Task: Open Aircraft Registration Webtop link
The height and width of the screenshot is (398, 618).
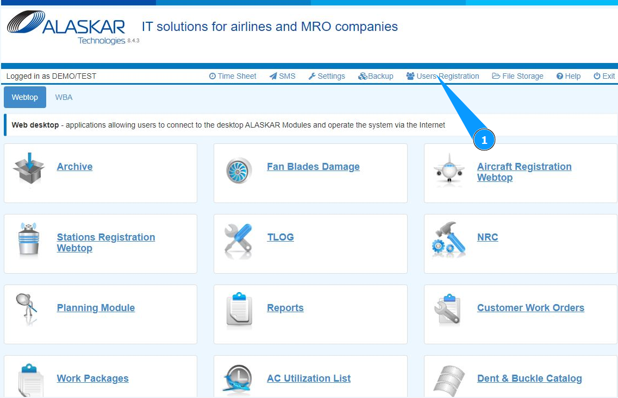Action: (x=524, y=172)
